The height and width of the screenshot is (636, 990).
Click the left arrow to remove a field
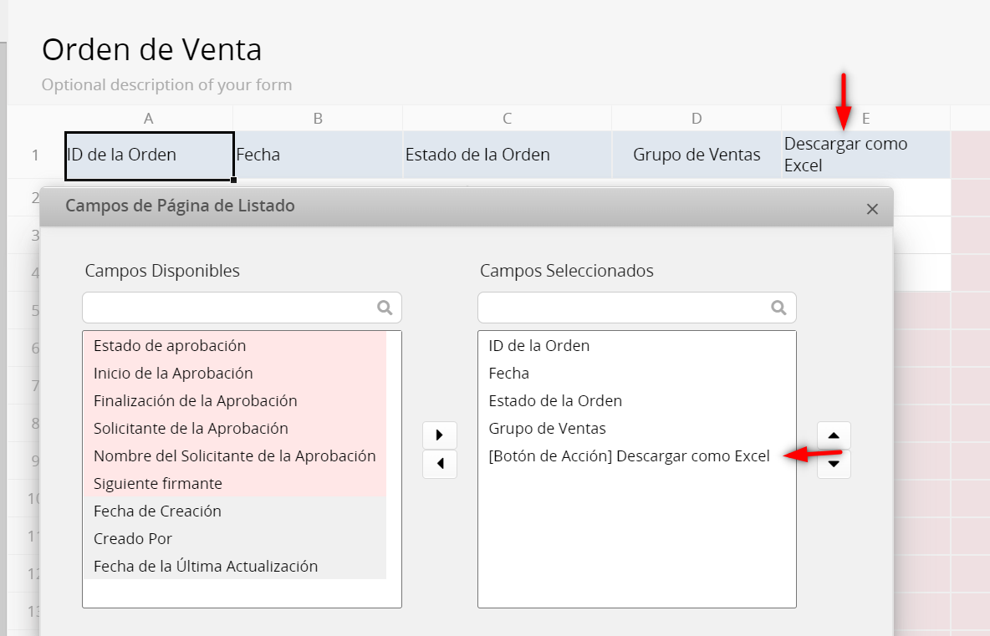pos(439,464)
